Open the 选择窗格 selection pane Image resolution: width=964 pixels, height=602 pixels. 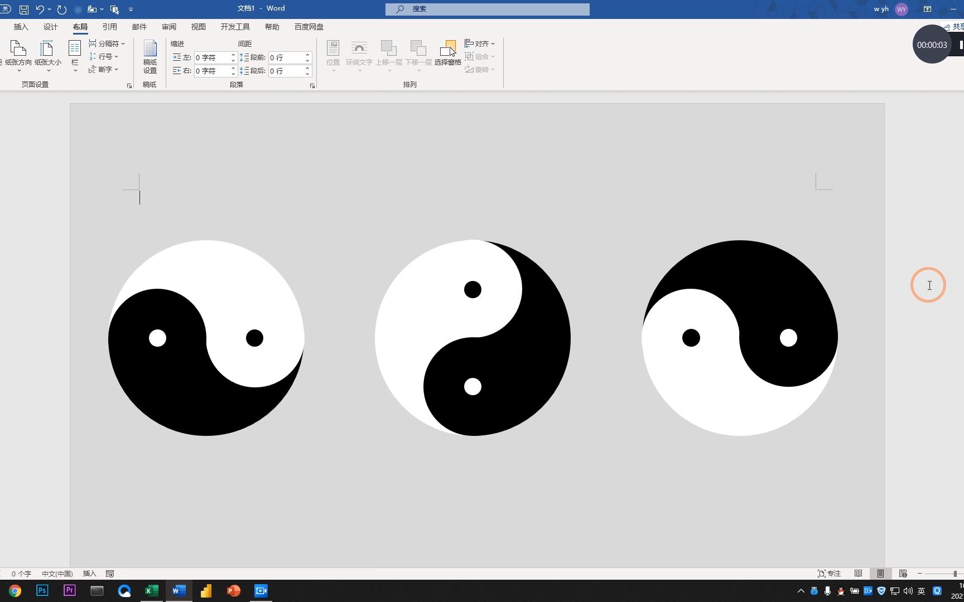click(x=448, y=53)
